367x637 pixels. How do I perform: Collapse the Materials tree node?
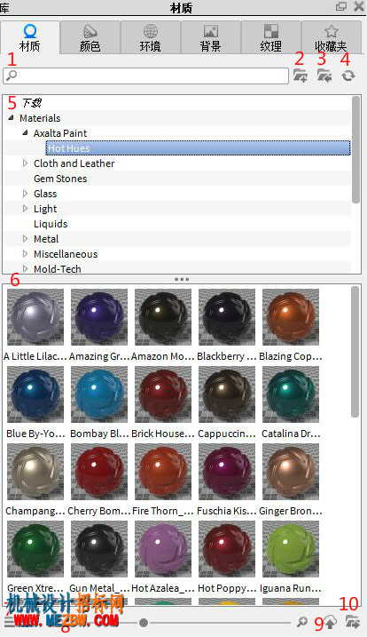12,118
